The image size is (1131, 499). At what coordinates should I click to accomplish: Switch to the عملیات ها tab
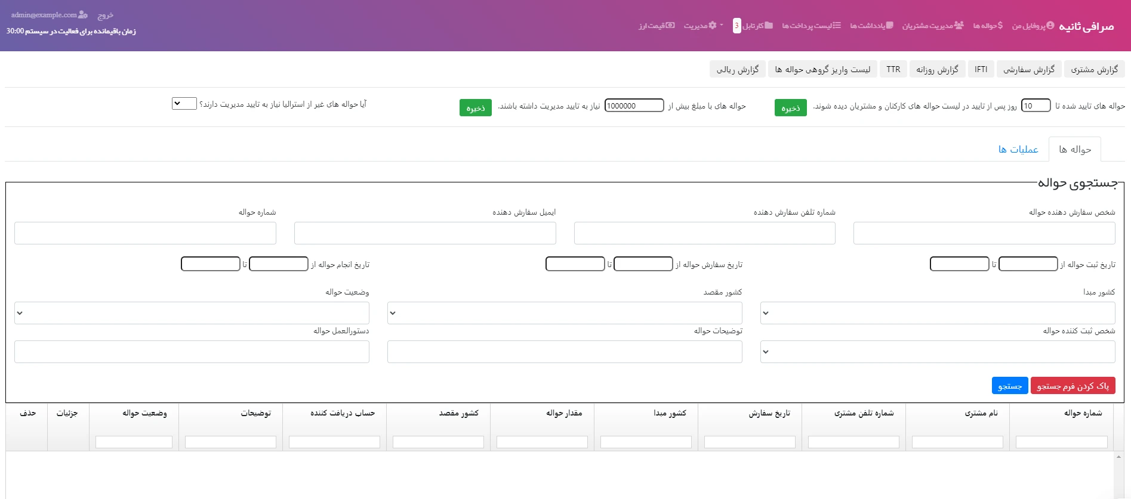click(1018, 150)
